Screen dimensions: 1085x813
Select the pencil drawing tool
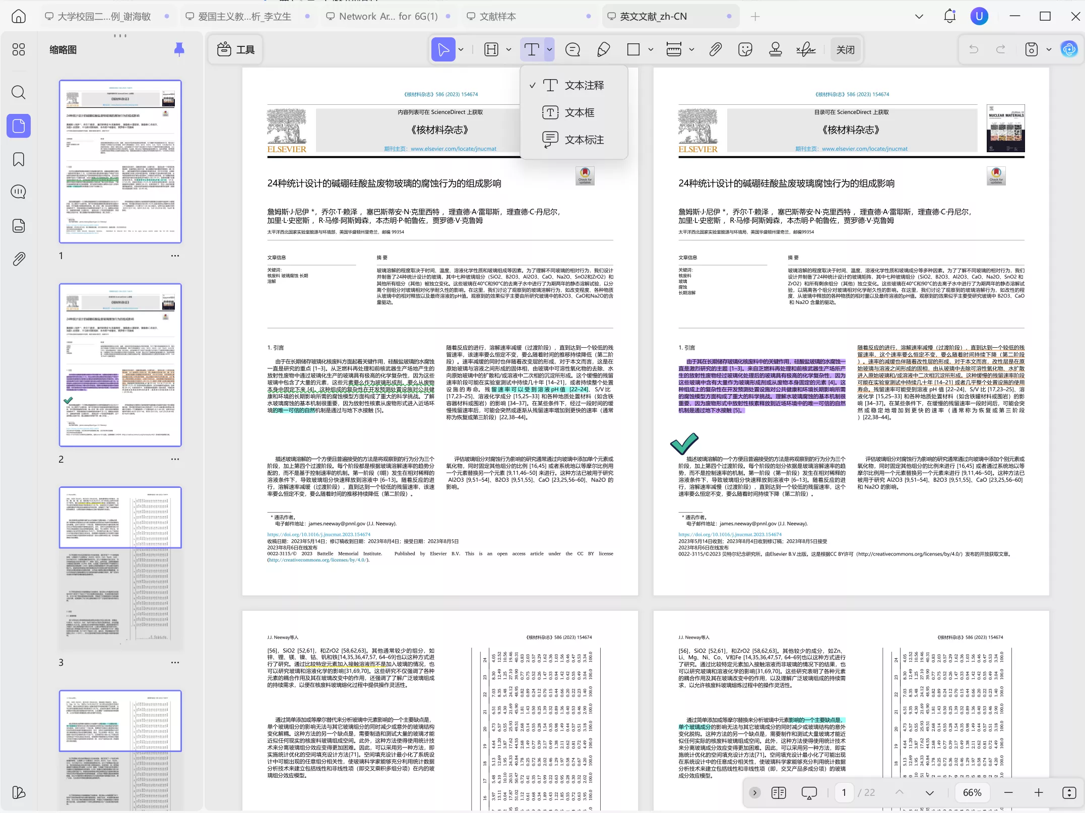[x=603, y=49]
